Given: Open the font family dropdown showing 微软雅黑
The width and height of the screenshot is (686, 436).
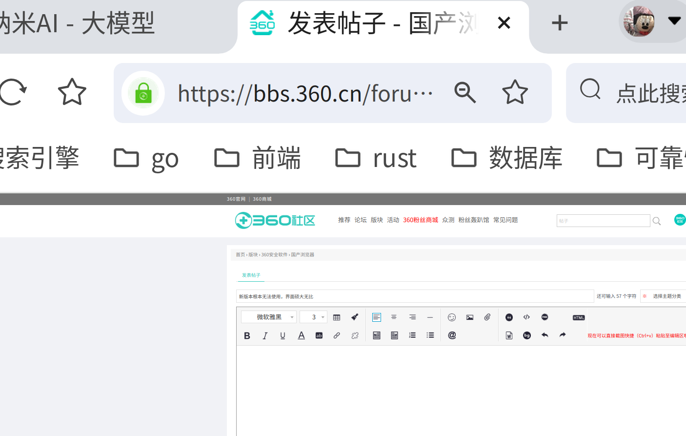Looking at the screenshot, I should 268,317.
